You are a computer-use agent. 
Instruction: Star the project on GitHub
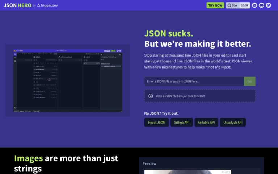point(232,5)
